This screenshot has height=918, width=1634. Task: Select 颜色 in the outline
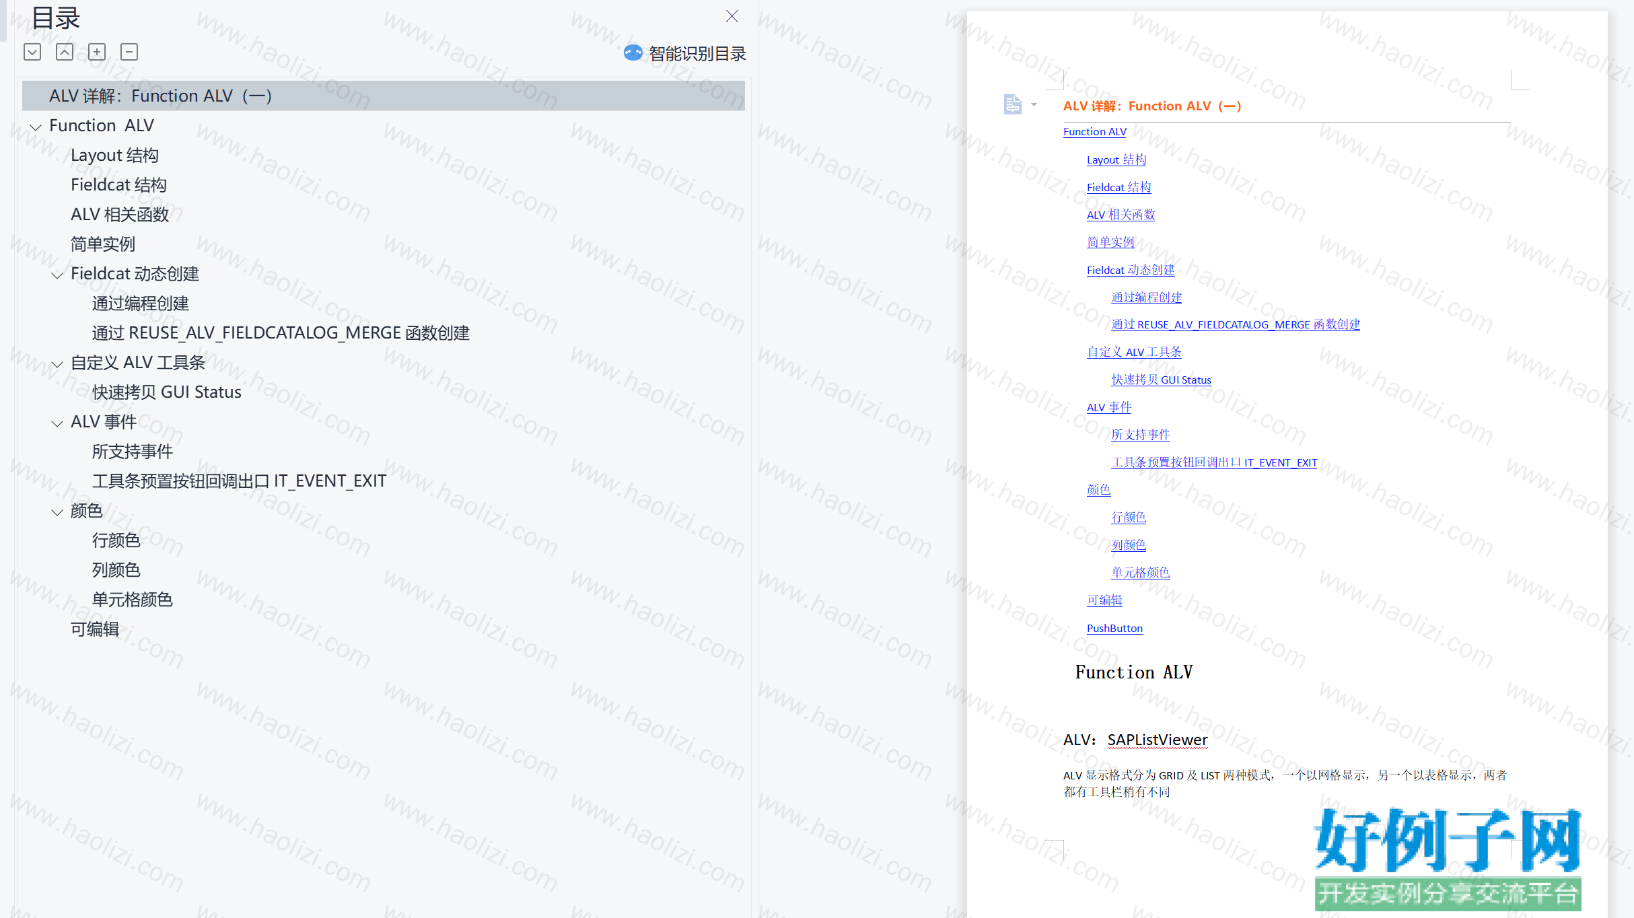pos(87,510)
